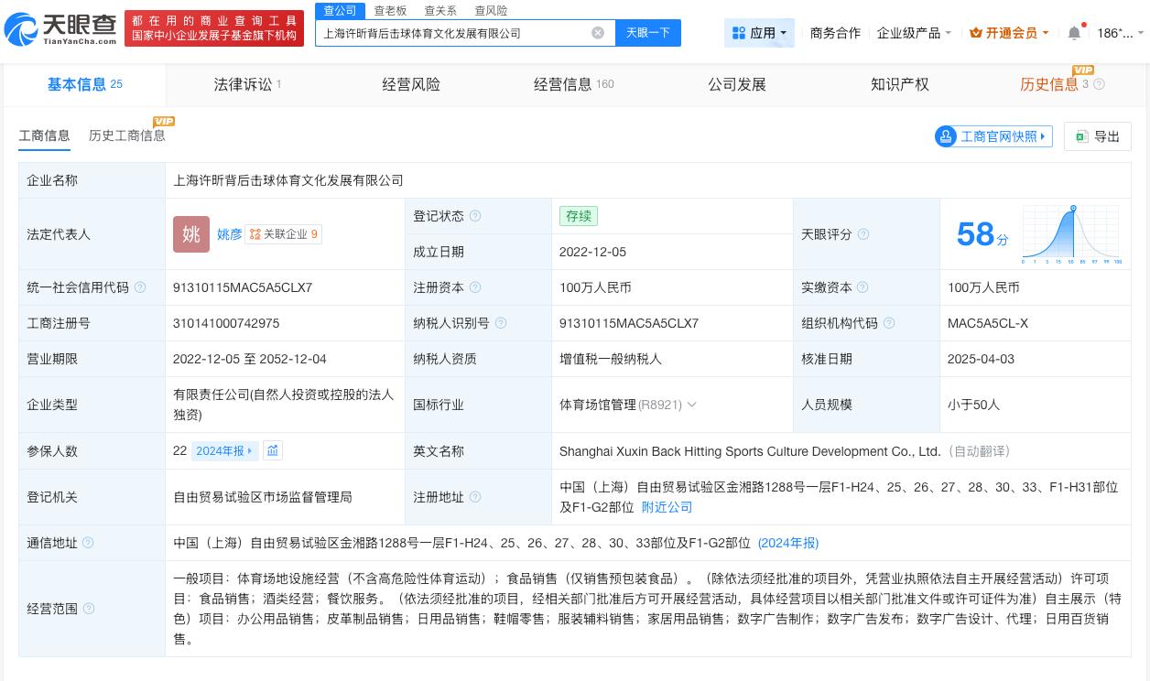Screen dimensions: 1150x681
Task: Open the help icon next to 经营范围
Action: coord(88,608)
